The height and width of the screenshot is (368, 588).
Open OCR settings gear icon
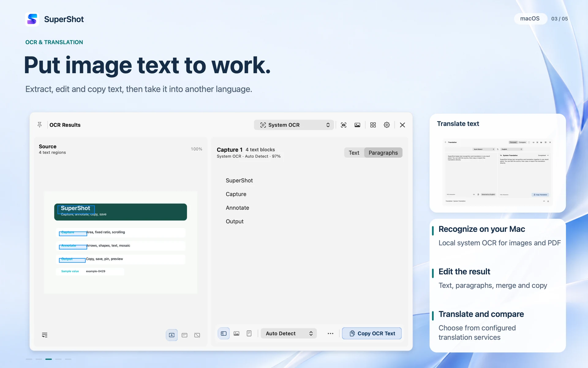pos(387,125)
